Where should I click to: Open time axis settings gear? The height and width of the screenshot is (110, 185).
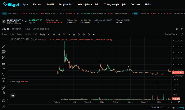tap(179, 102)
